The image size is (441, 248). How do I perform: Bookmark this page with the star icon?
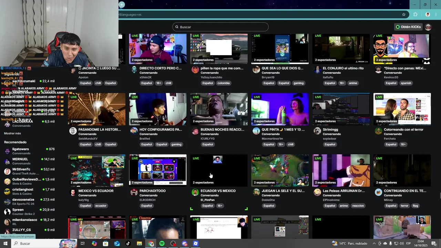[x=404, y=14]
